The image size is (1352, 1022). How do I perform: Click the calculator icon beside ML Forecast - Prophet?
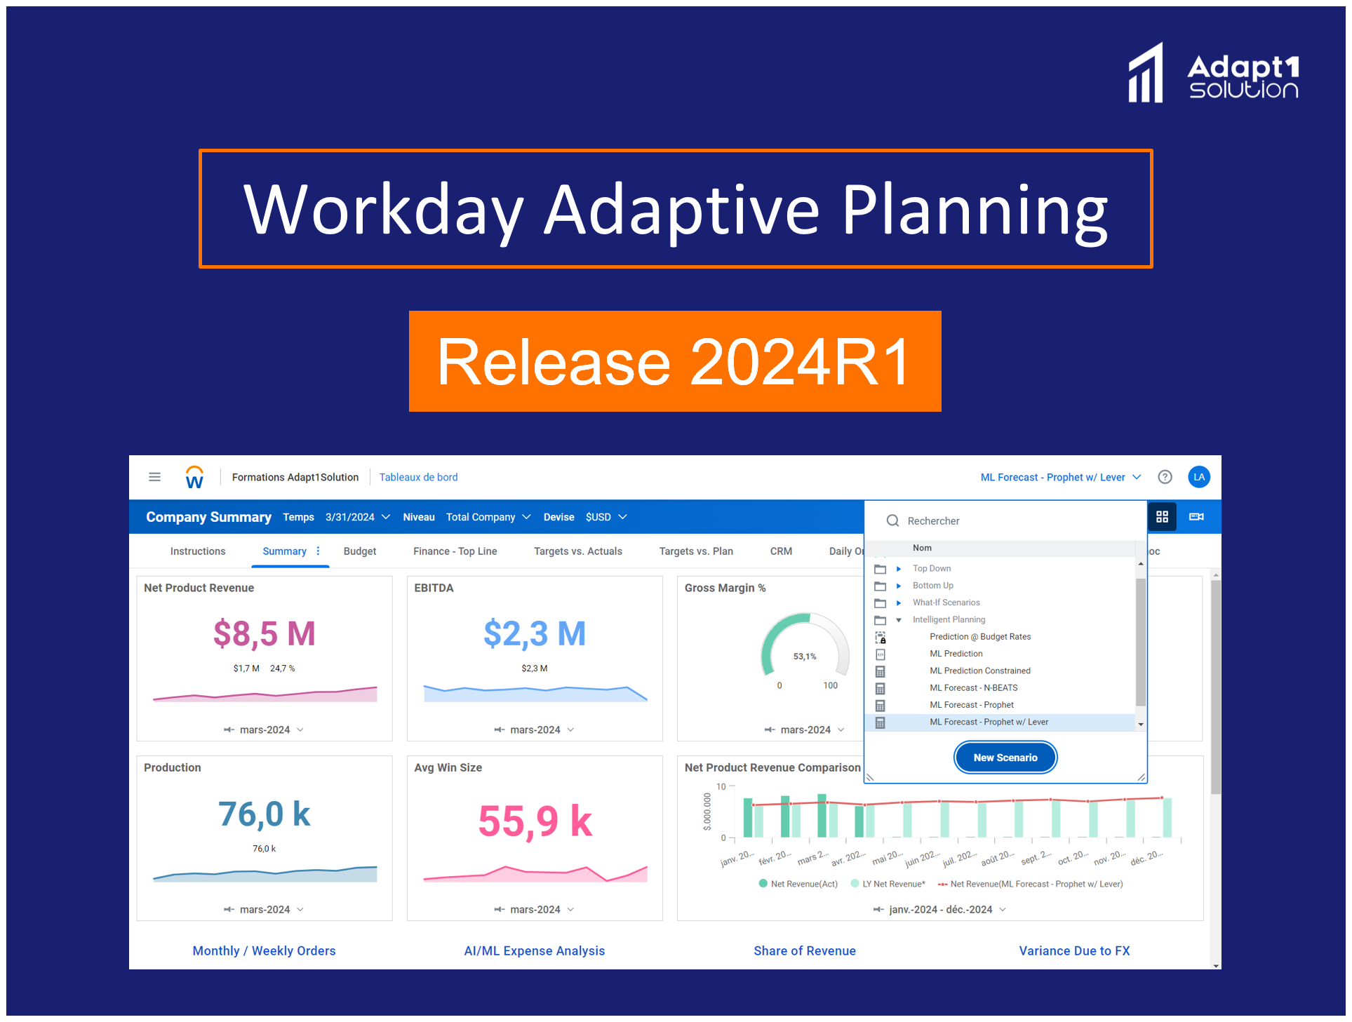880,705
